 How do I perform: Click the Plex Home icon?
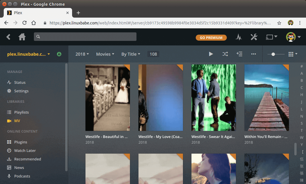pos(22,37)
